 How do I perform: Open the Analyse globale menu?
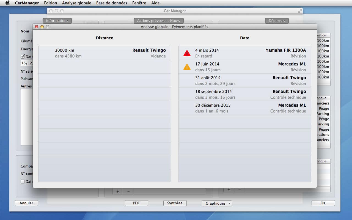[x=77, y=3]
